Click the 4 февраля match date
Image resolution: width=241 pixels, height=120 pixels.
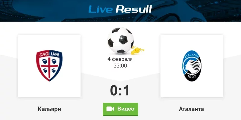(120, 59)
